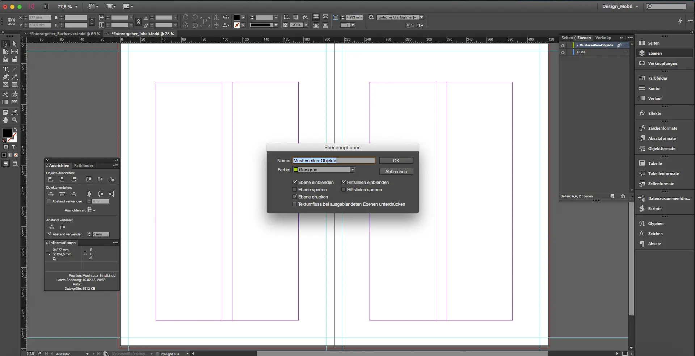This screenshot has width=695, height=356.
Task: Open the Skripte panel
Action: pyautogui.click(x=654, y=209)
